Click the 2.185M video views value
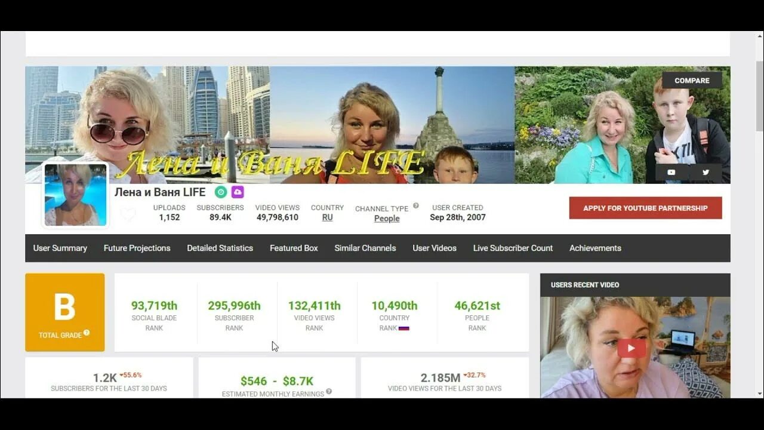The image size is (764, 430). tap(440, 378)
